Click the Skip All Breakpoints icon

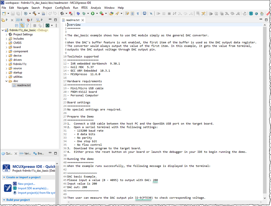pyautogui.click(x=151, y=14)
